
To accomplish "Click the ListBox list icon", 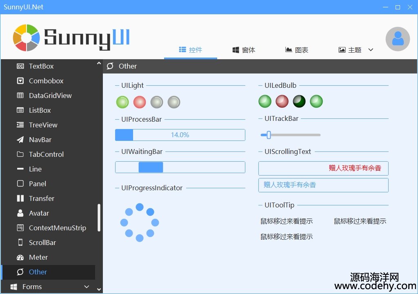I will pyautogui.click(x=20, y=110).
